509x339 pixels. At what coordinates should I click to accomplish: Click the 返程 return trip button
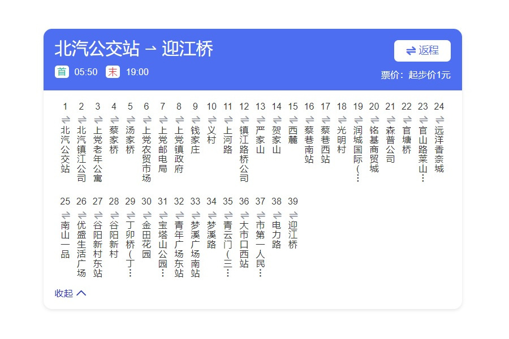[422, 51]
